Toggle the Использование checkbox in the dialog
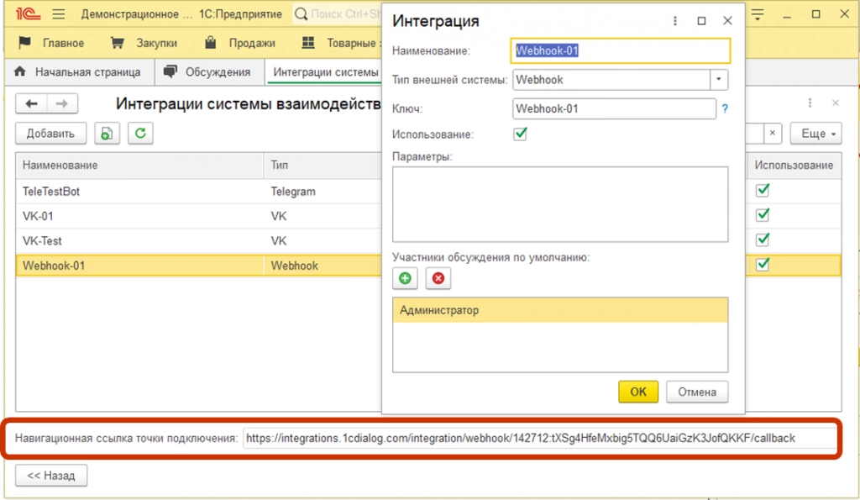The image size is (860, 500). [x=520, y=134]
